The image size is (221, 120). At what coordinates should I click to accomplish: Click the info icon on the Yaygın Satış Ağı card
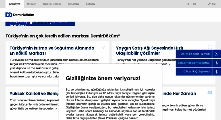[x=210, y=47]
